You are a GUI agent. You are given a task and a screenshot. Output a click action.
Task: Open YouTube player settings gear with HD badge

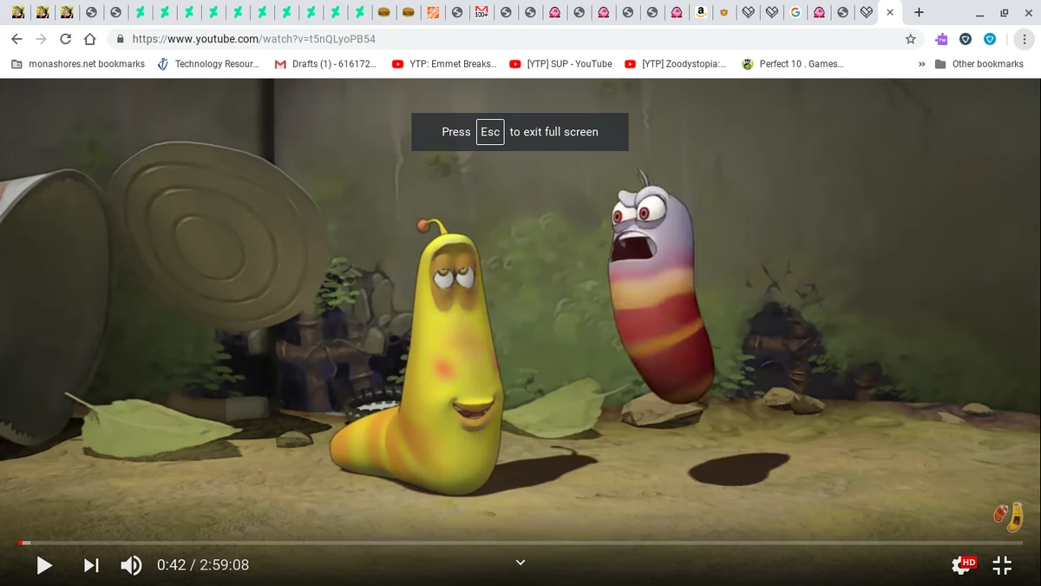pyautogui.click(x=963, y=565)
